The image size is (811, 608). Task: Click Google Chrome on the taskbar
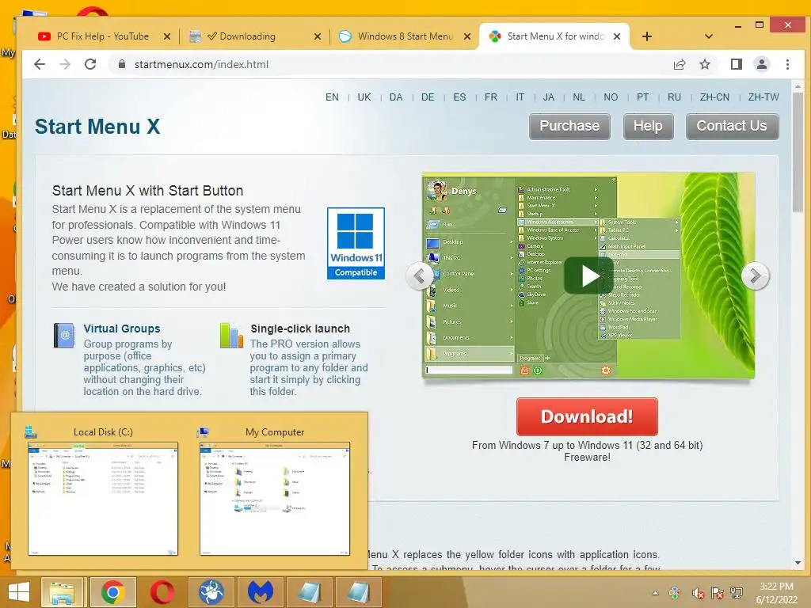click(112, 592)
